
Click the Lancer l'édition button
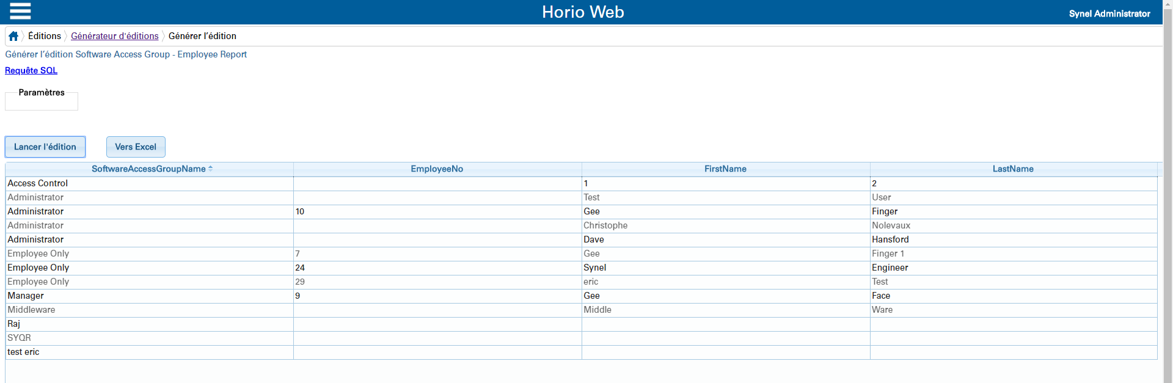tap(45, 147)
